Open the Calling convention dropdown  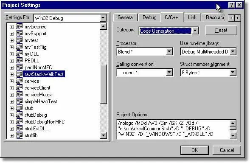tap(169, 73)
